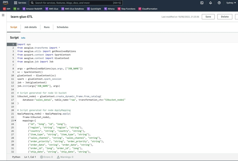Viewport: 238px width, 161px height.
Task: Click the learn-glue-ETL job title
Action: (x=22, y=17)
